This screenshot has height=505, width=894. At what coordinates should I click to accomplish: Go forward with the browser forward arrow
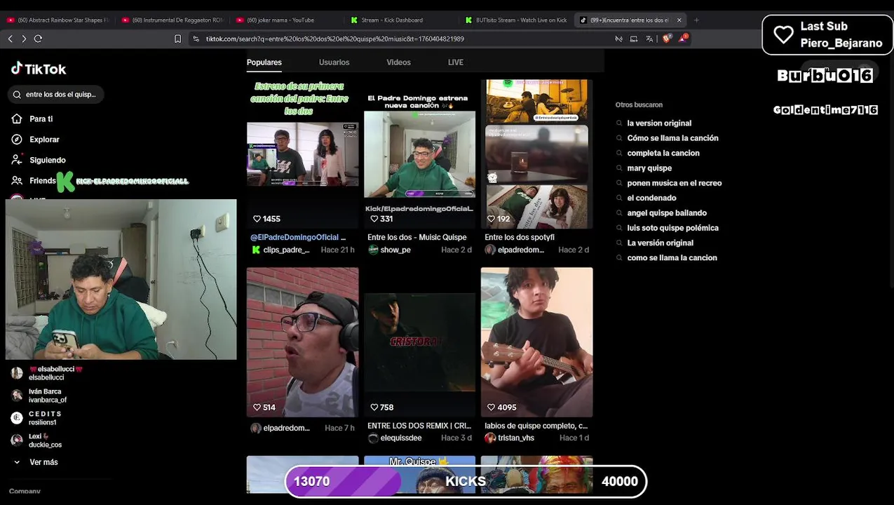pos(24,39)
